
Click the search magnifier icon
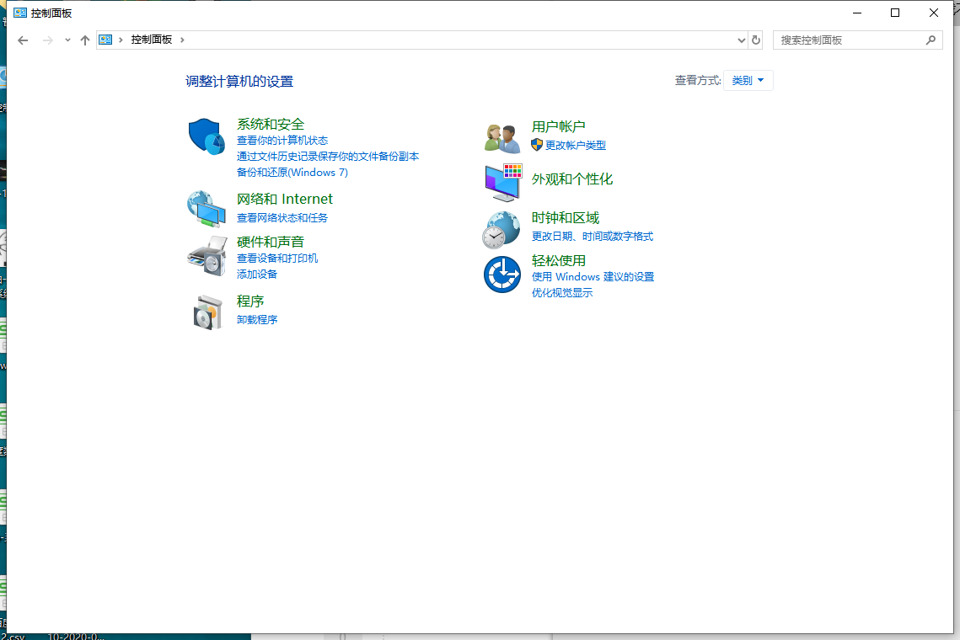(931, 40)
